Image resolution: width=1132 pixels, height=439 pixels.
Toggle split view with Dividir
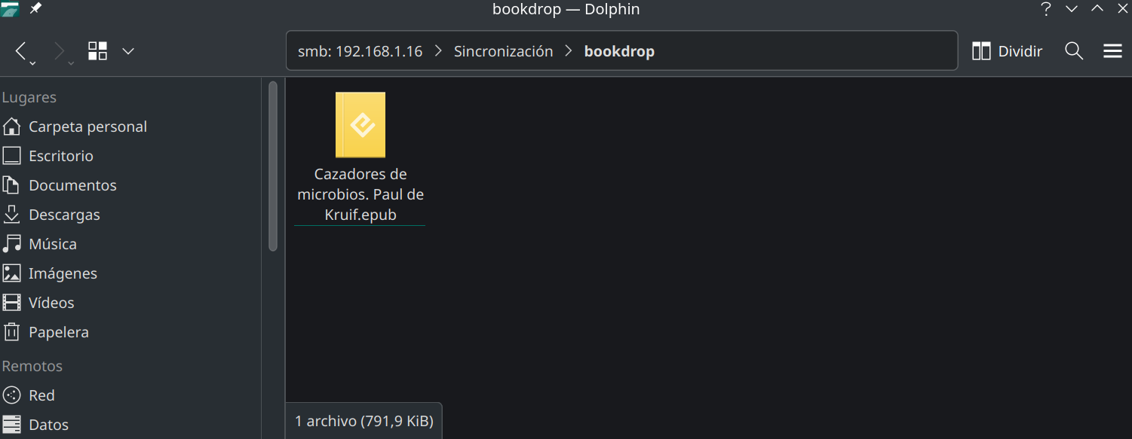pyautogui.click(x=1007, y=51)
